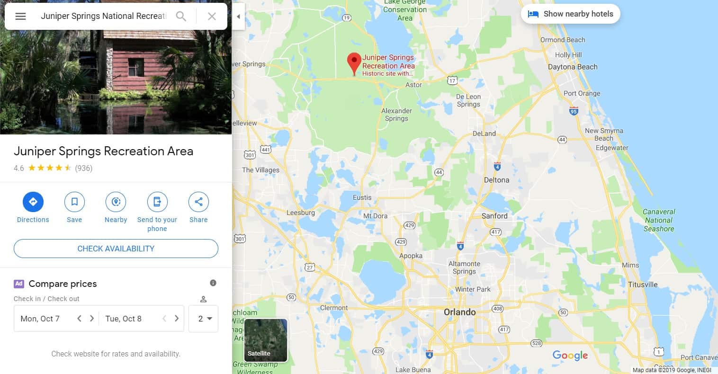Clear the search with X icon
Image resolution: width=718 pixels, height=374 pixels.
(x=212, y=16)
